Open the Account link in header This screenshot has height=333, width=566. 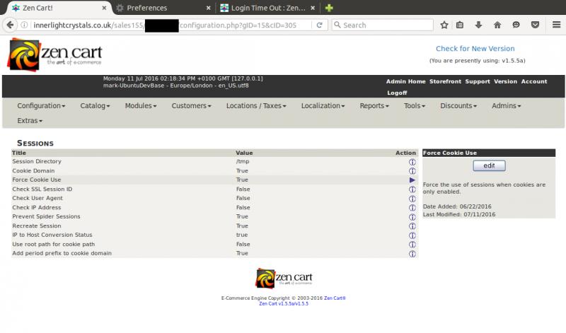(534, 81)
